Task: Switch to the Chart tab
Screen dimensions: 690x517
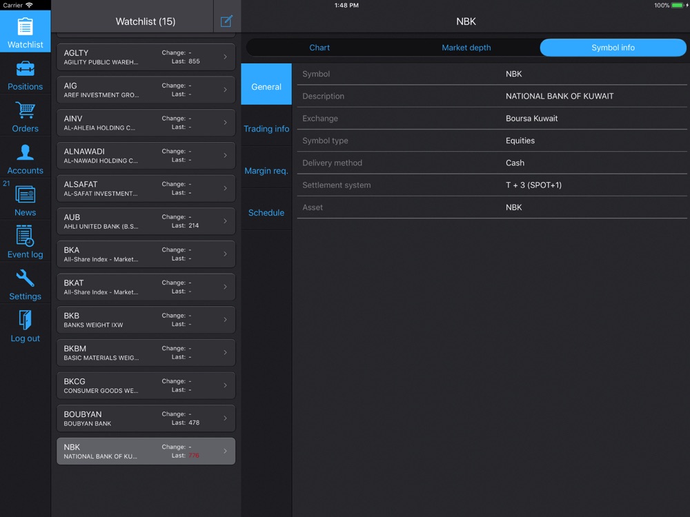Action: click(x=319, y=48)
